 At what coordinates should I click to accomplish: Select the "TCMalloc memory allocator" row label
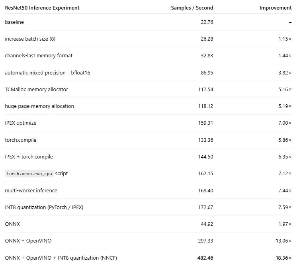(36, 90)
